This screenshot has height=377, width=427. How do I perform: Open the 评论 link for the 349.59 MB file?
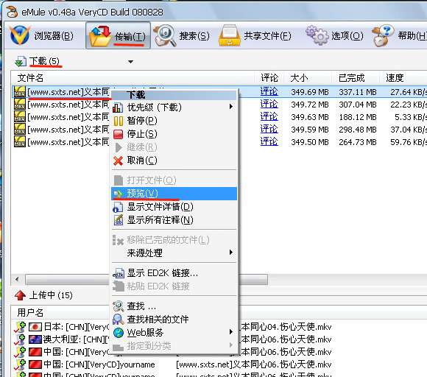[x=269, y=129]
